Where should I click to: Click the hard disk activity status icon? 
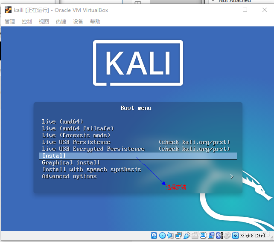(154, 236)
